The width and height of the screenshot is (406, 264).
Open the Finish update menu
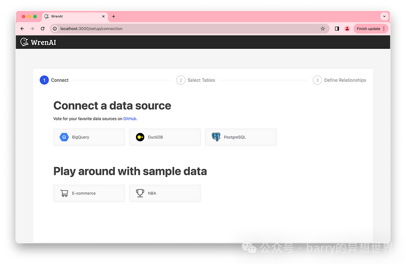point(370,29)
